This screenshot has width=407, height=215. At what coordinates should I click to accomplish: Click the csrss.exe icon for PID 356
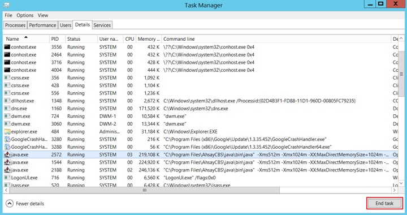[7, 78]
